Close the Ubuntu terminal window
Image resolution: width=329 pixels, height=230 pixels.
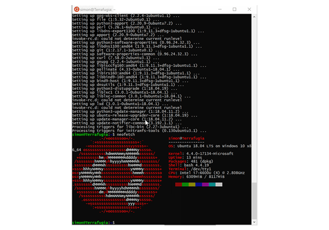coord(249,9)
